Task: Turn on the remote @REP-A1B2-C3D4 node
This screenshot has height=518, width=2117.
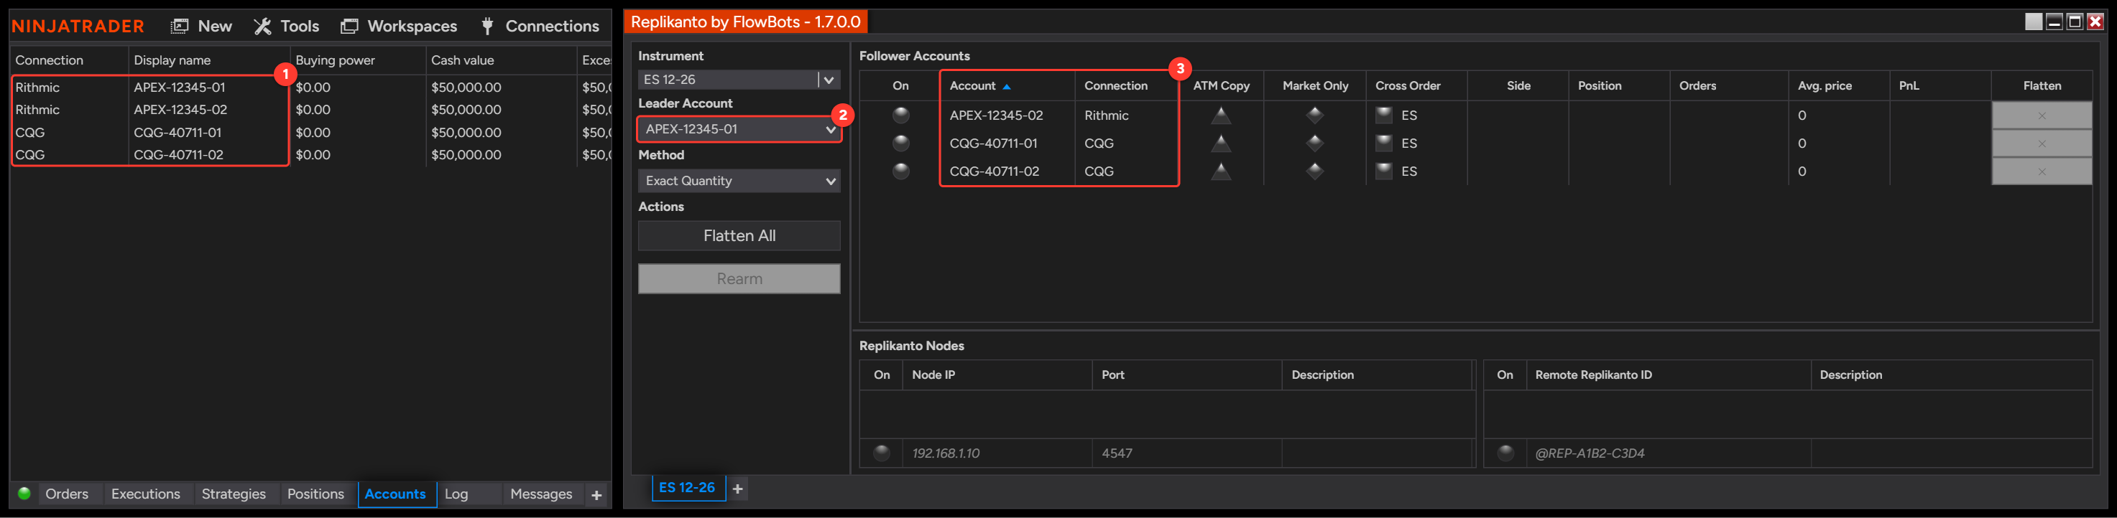Action: (1505, 452)
